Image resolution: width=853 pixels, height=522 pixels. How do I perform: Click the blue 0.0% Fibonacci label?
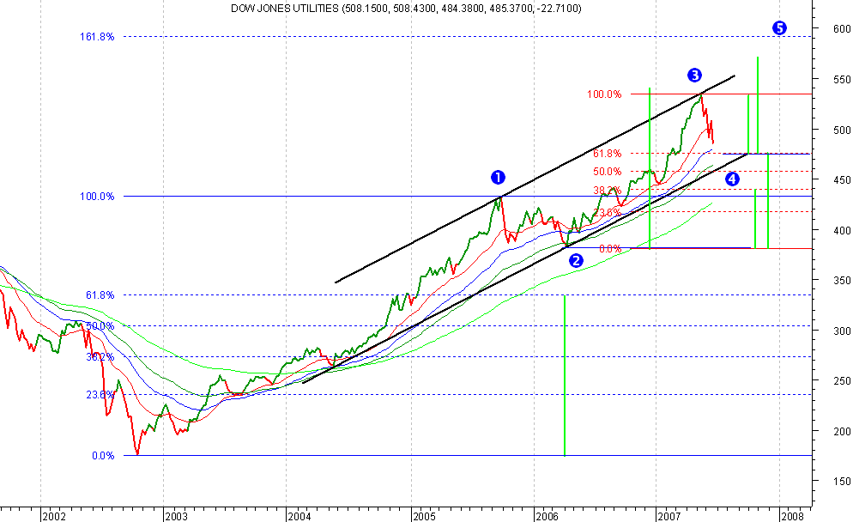(x=103, y=456)
